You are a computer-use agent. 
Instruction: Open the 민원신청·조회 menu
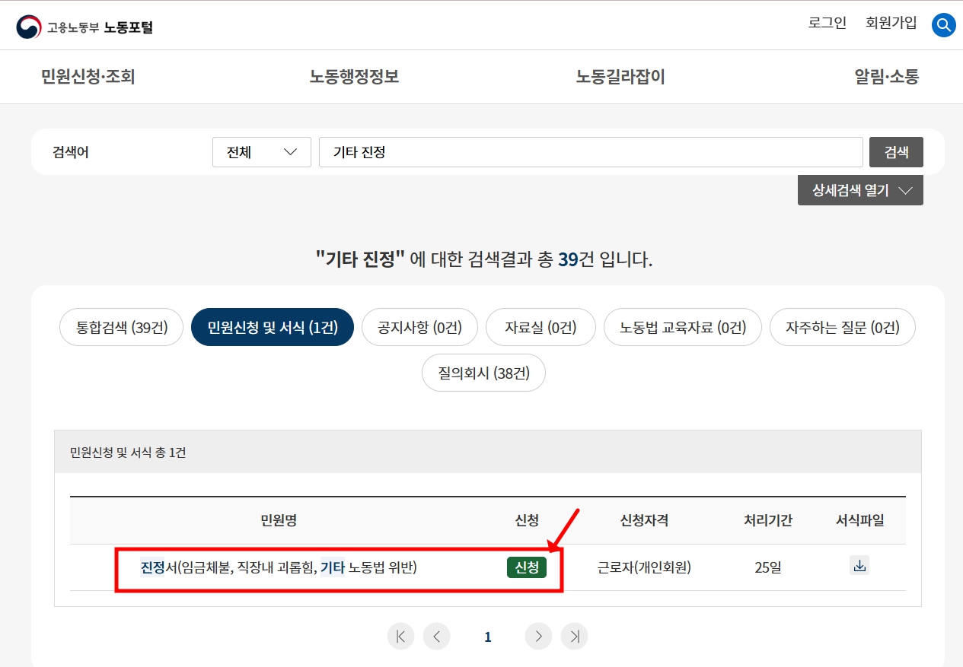click(88, 76)
